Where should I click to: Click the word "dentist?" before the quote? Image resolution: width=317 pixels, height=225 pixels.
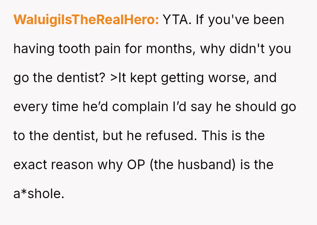(x=81, y=78)
